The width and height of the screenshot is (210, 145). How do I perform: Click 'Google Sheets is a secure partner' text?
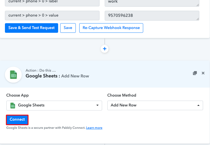coord(46,128)
